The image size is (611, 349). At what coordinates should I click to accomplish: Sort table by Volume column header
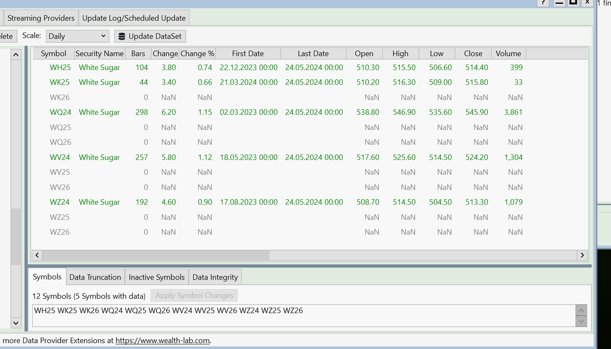(508, 54)
